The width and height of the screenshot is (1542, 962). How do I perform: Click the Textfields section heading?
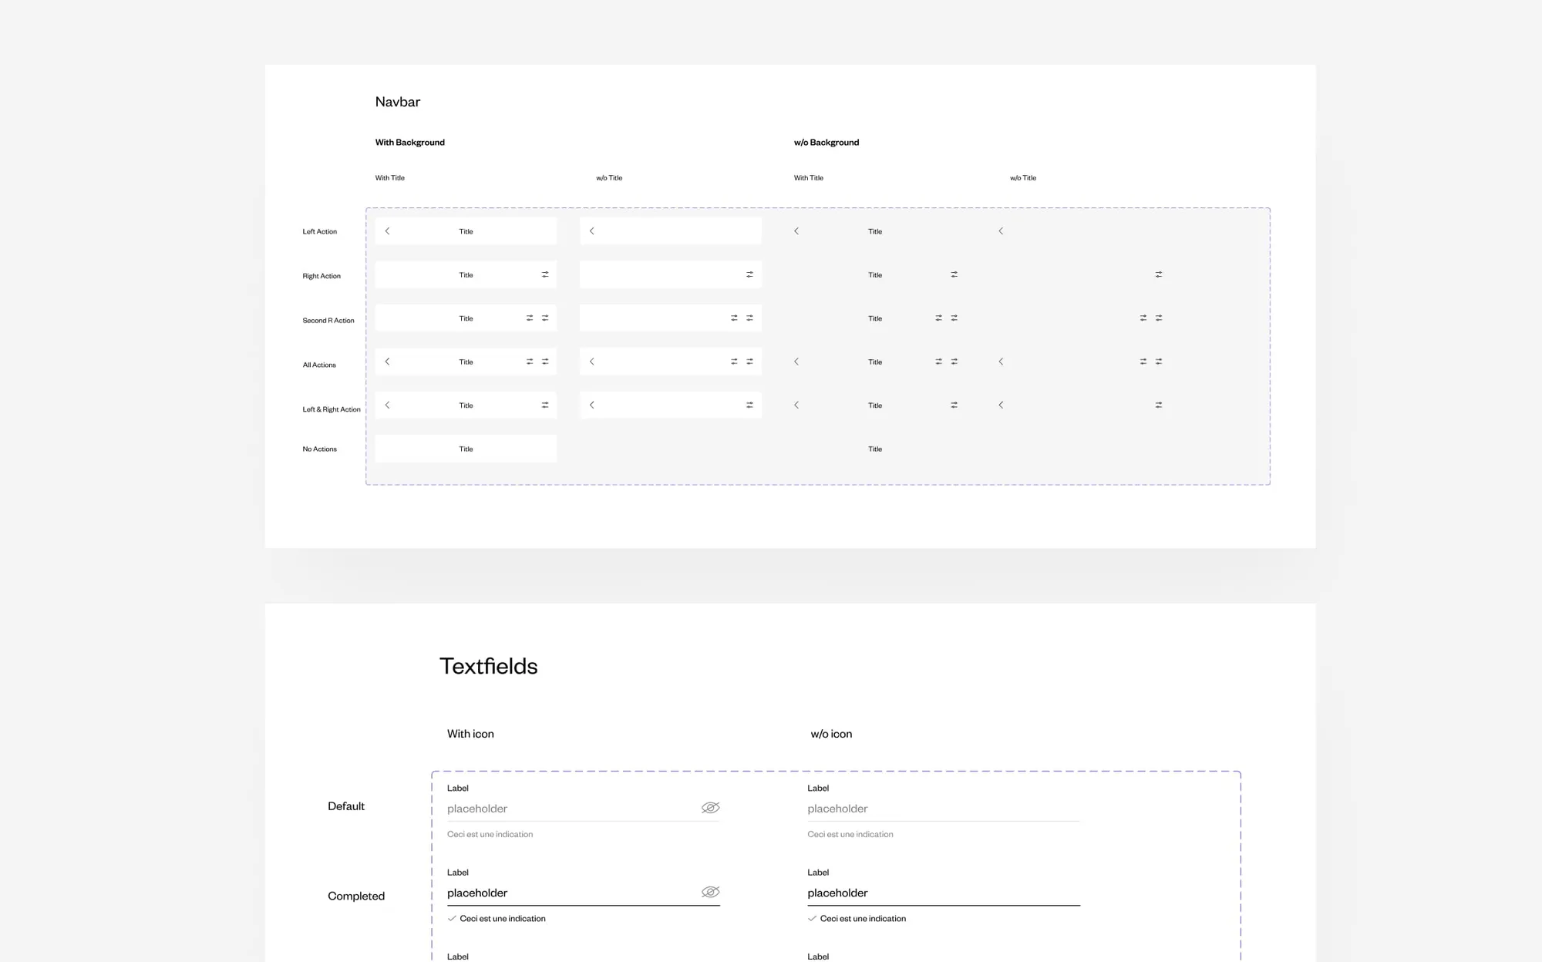click(x=489, y=666)
